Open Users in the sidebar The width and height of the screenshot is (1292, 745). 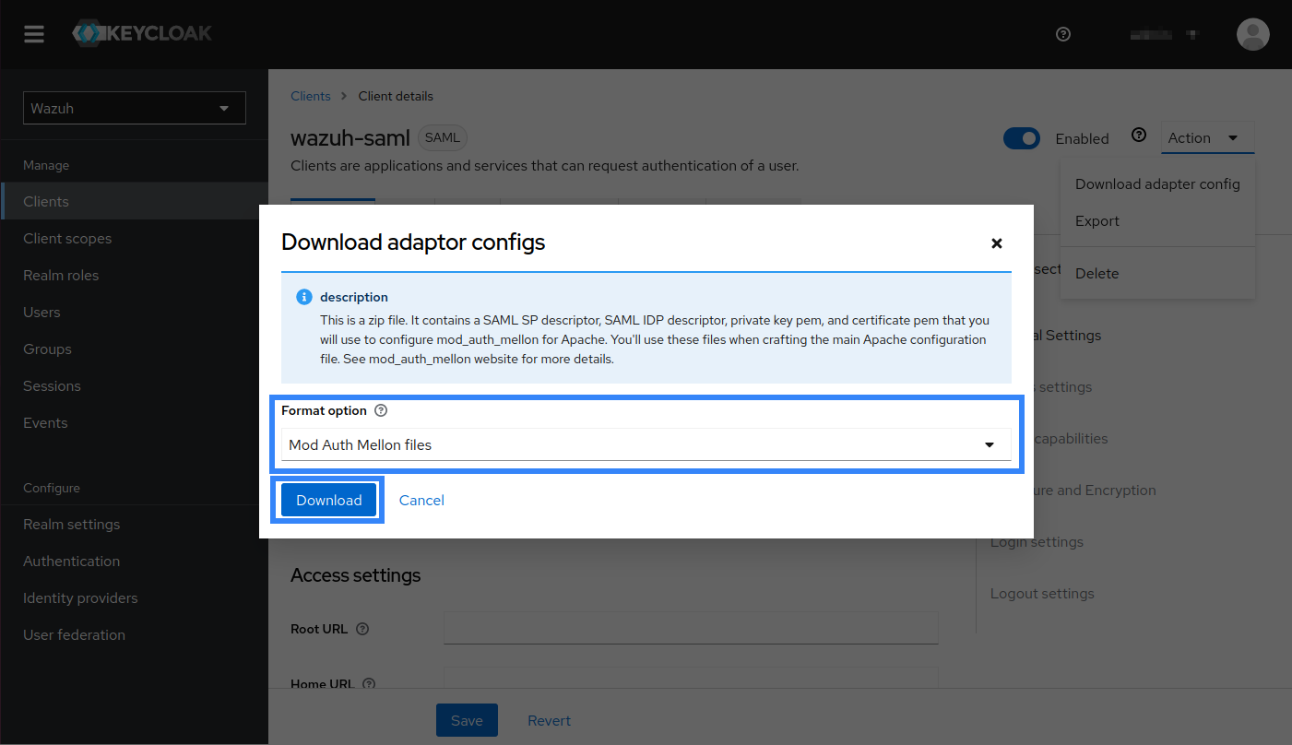tap(134, 312)
